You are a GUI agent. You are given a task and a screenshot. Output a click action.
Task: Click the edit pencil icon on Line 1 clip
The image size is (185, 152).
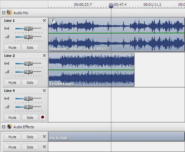[53, 21]
